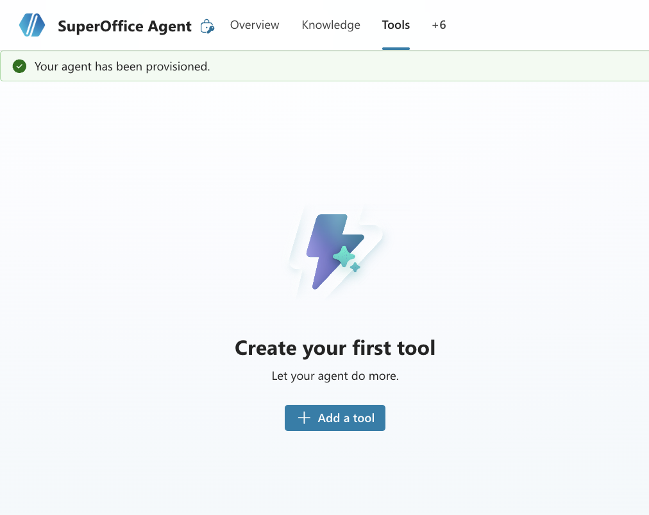Click the 'Let your agent do more.' text
649x515 pixels.
[x=335, y=376]
